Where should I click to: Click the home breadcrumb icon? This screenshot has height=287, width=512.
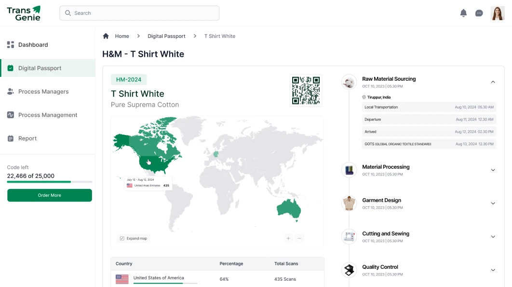coord(106,36)
